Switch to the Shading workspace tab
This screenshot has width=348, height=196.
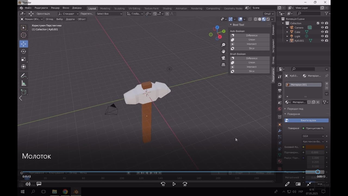click(167, 8)
